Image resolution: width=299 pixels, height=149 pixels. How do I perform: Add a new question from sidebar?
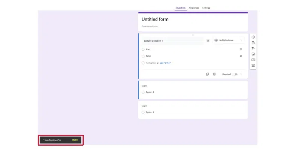(253, 37)
